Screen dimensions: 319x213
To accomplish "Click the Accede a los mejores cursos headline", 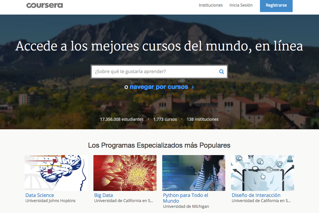I will point(159,46).
